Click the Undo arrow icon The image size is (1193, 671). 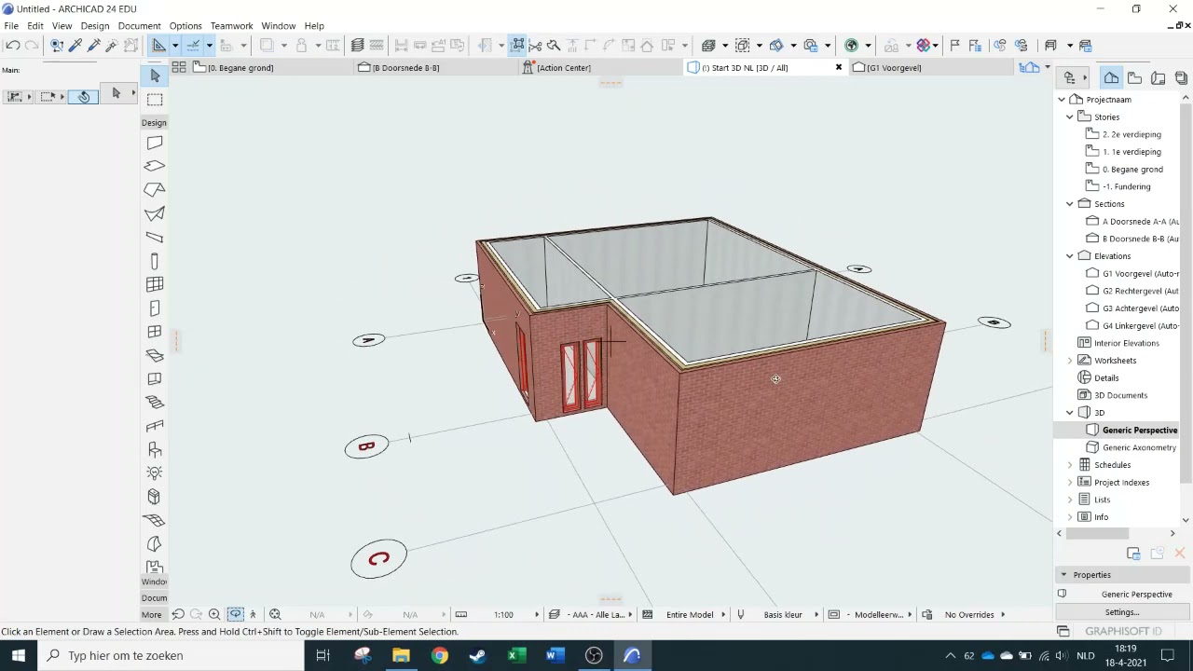(x=13, y=45)
